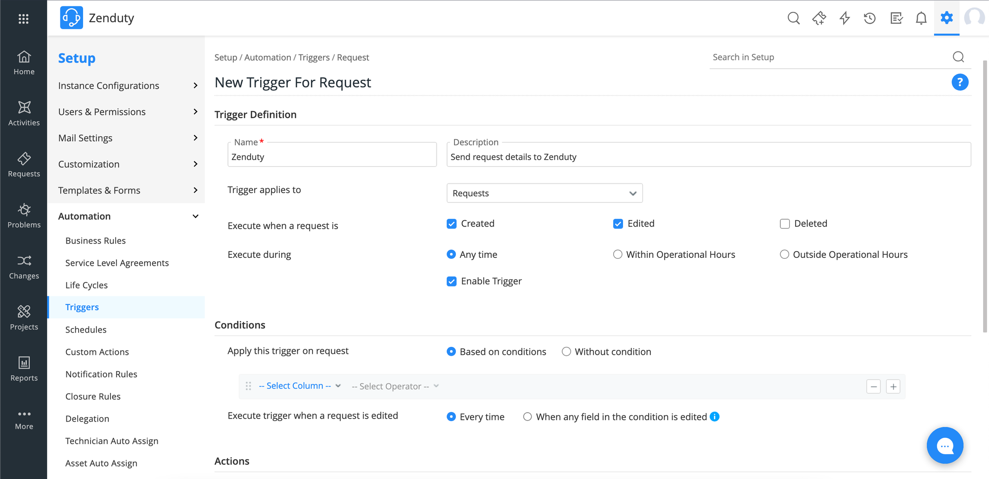Select the Every time radio option
This screenshot has width=989, height=479.
coord(451,417)
